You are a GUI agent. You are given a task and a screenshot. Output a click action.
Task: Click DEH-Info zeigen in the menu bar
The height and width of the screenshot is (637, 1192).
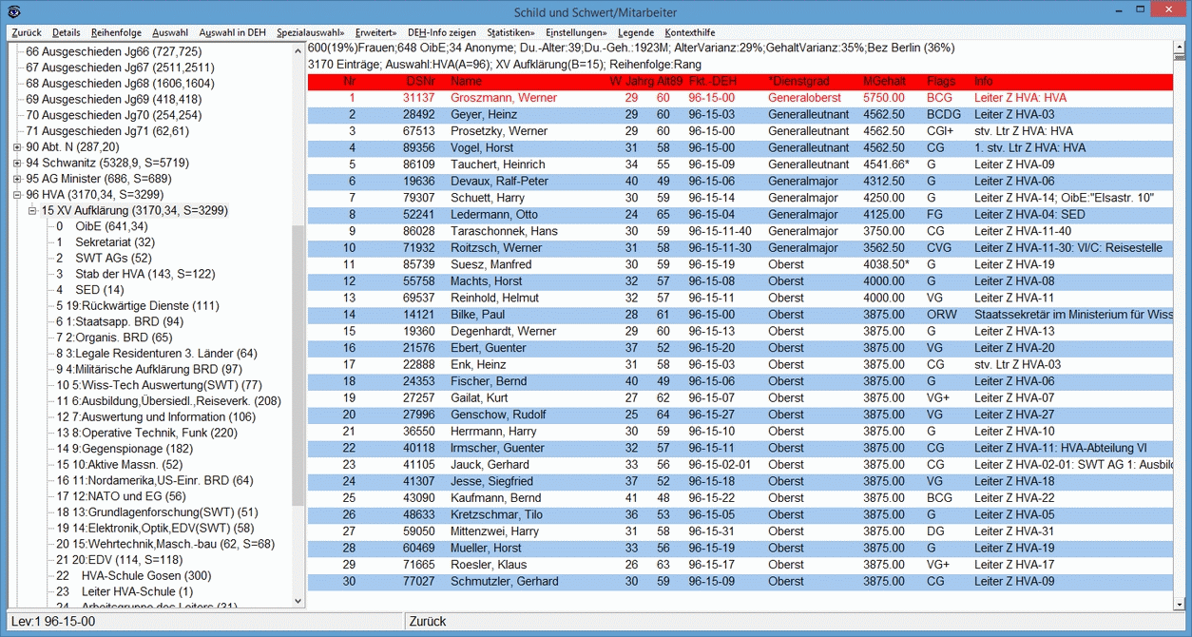pos(443,32)
